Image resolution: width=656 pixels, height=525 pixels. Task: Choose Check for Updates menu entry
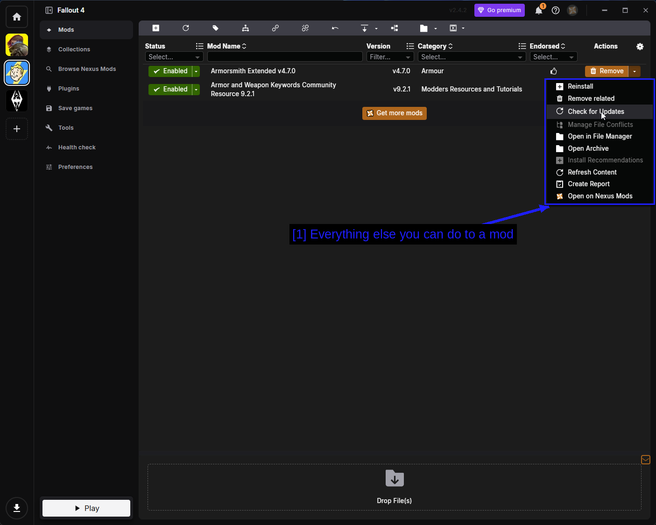[x=600, y=112]
